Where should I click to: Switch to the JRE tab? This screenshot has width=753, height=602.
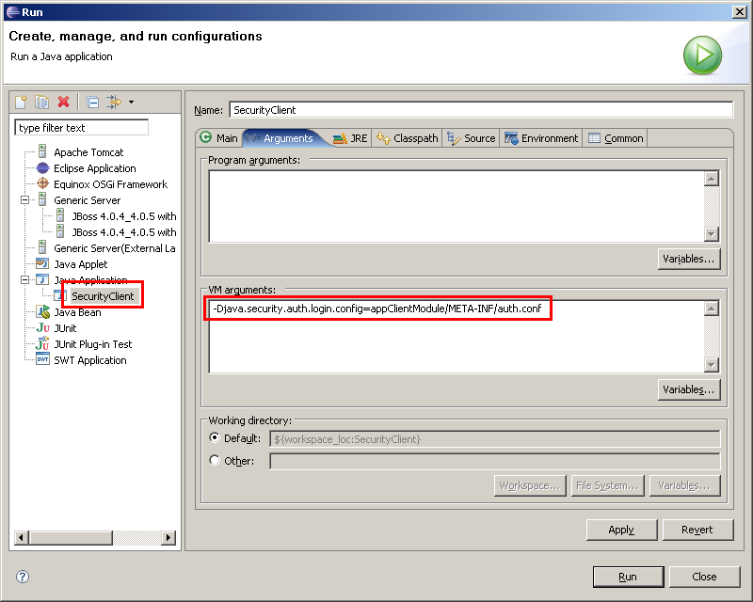tap(350, 138)
